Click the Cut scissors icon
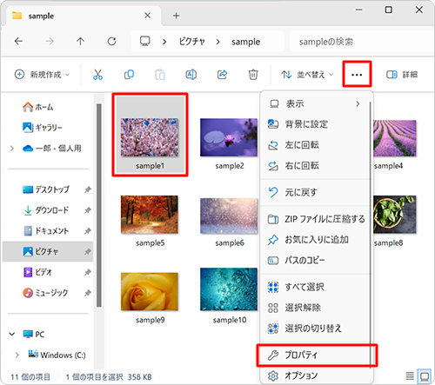The image size is (435, 385). 97,75
